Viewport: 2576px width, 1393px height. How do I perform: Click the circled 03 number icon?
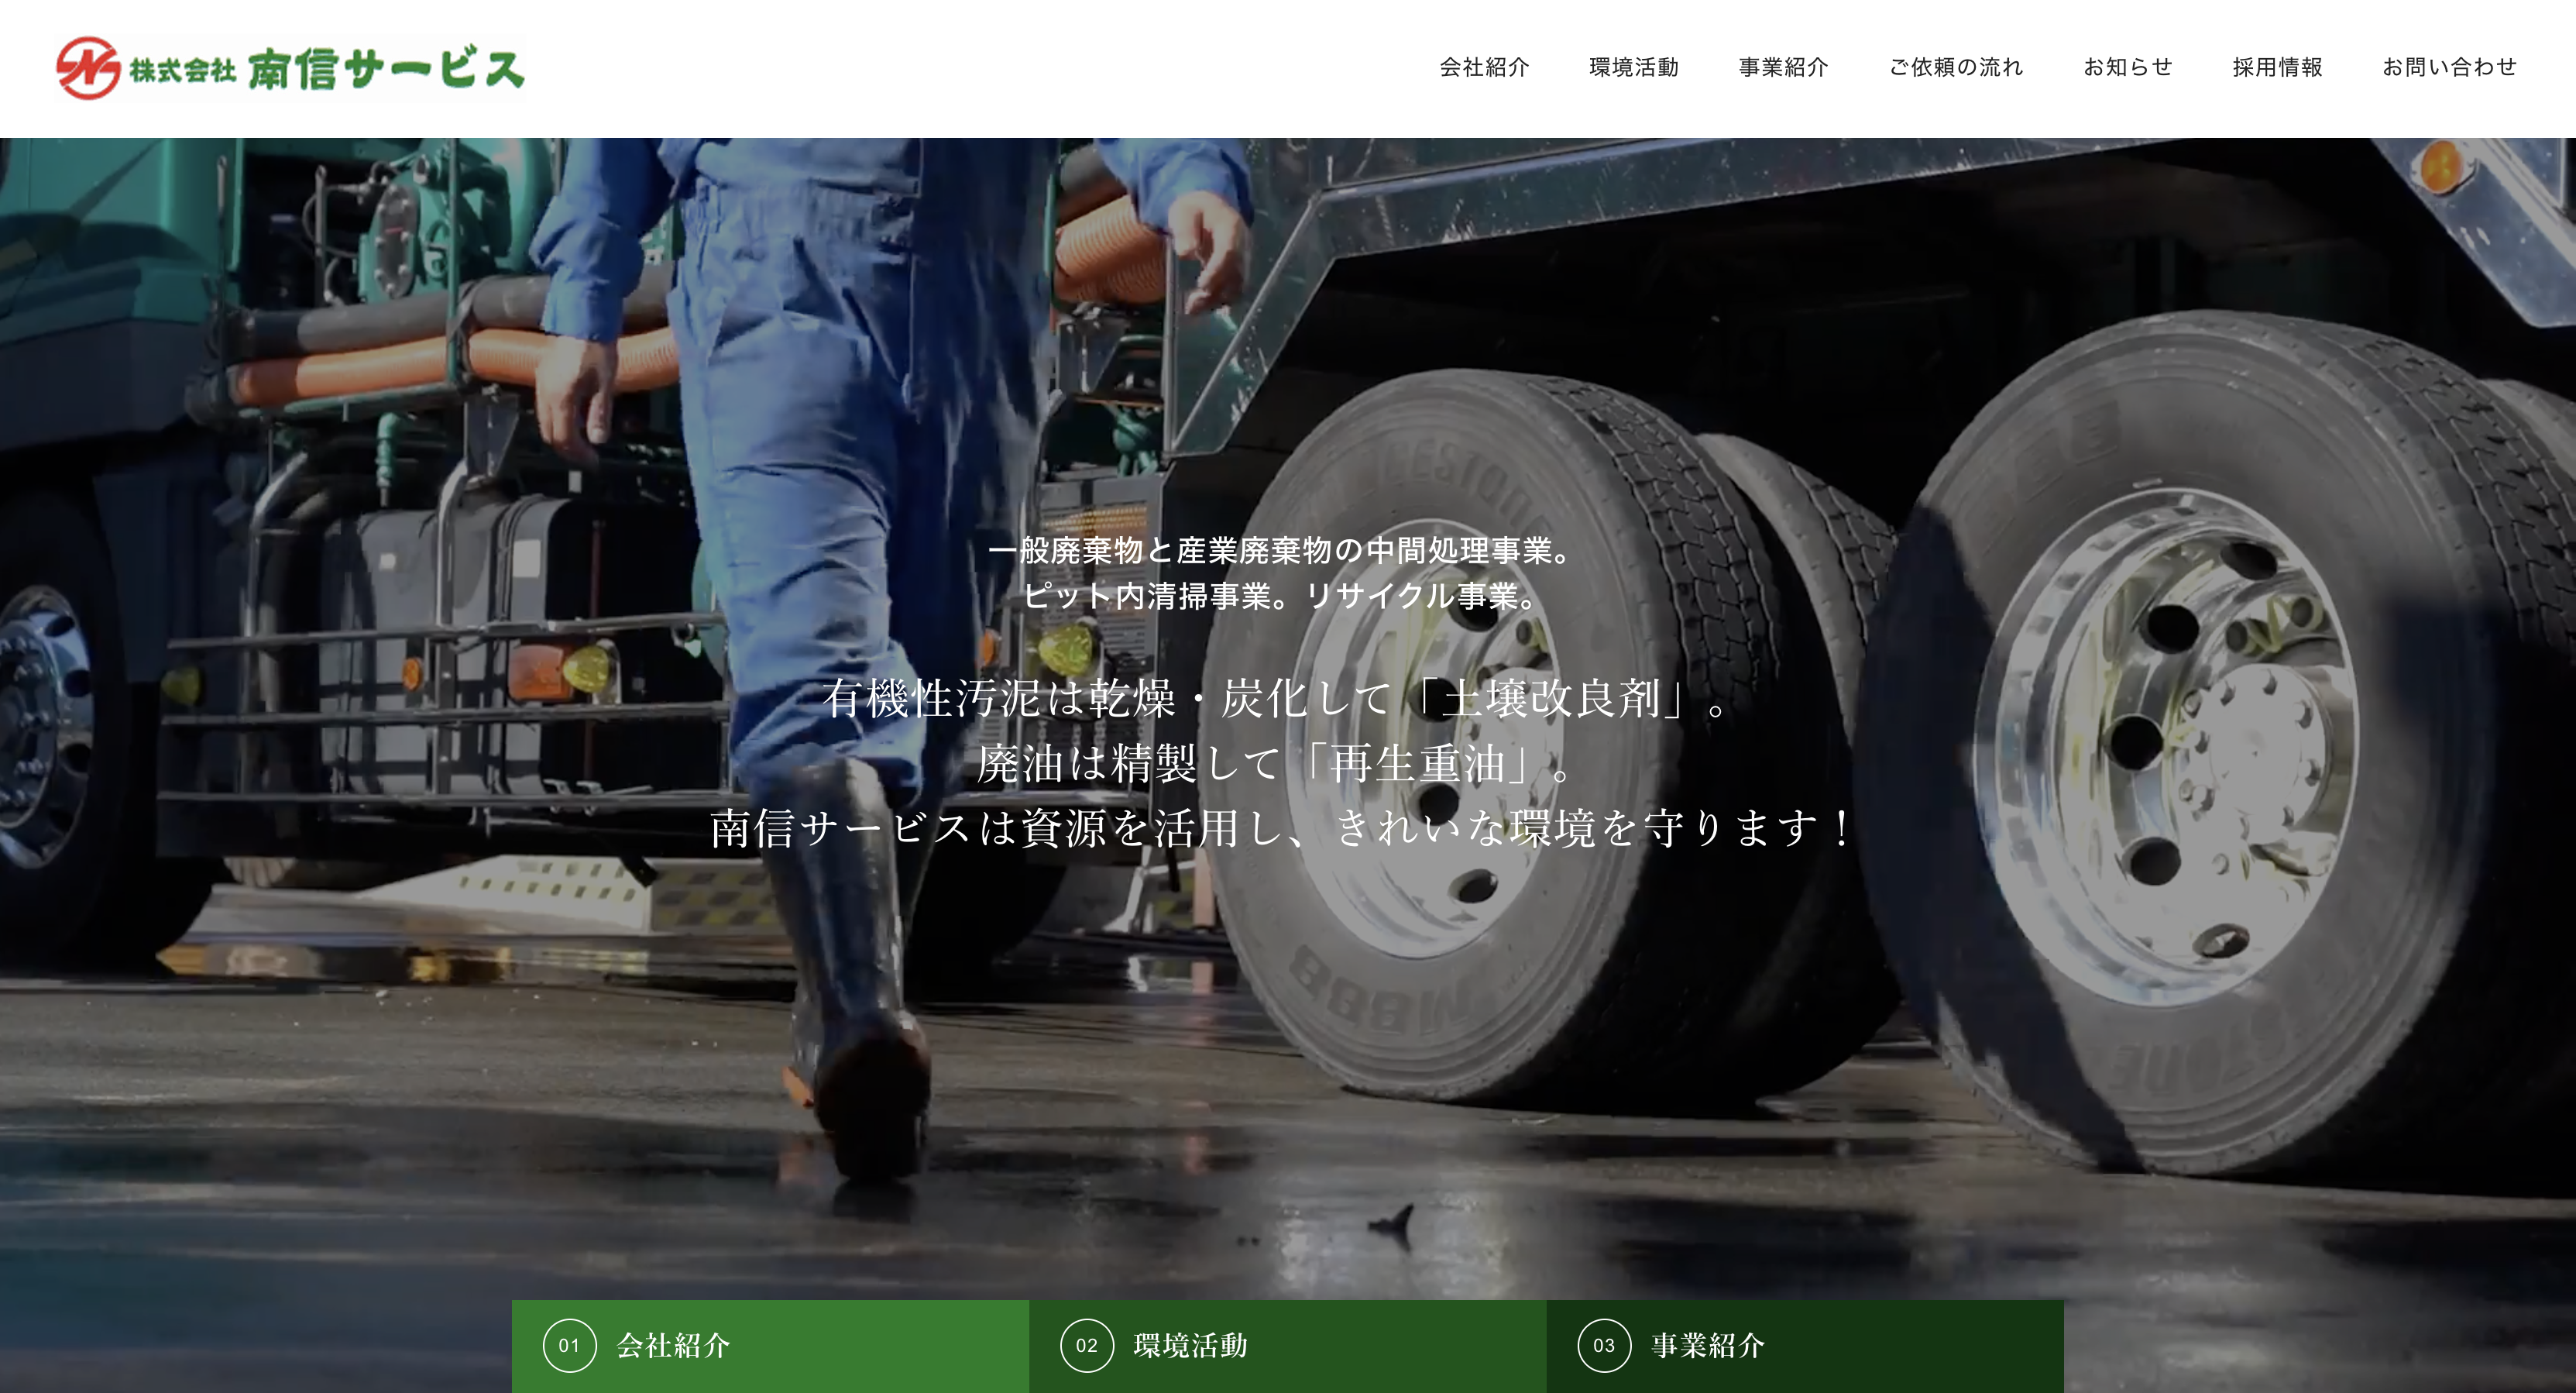pos(1604,1345)
